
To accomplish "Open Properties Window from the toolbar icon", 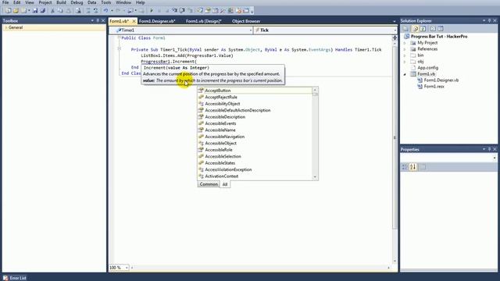I will tap(208, 10).
